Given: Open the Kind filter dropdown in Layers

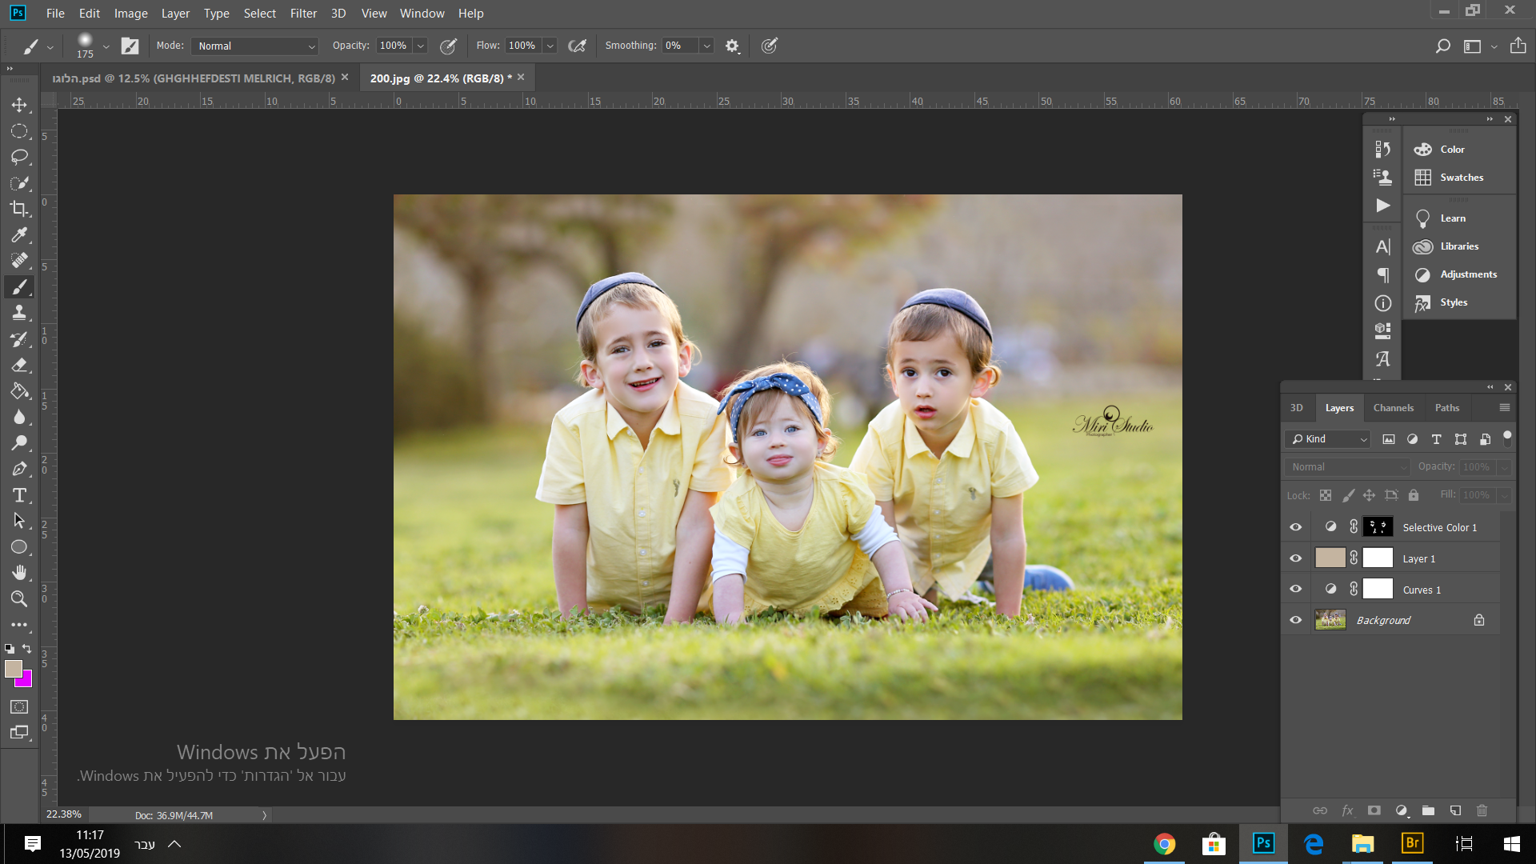Looking at the screenshot, I should point(1329,439).
